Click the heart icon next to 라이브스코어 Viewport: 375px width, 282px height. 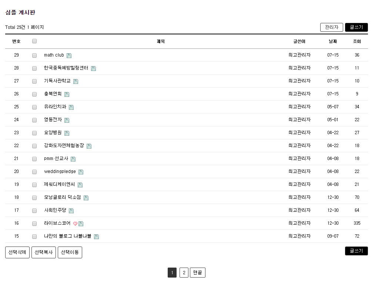pos(75,224)
